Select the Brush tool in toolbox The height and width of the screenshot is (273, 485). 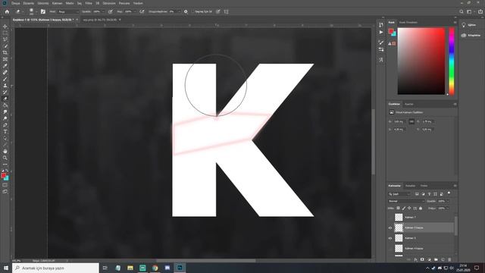tap(5, 79)
